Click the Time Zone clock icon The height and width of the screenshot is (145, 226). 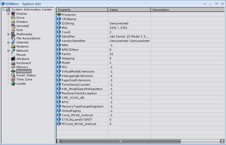pyautogui.click(x=13, y=79)
